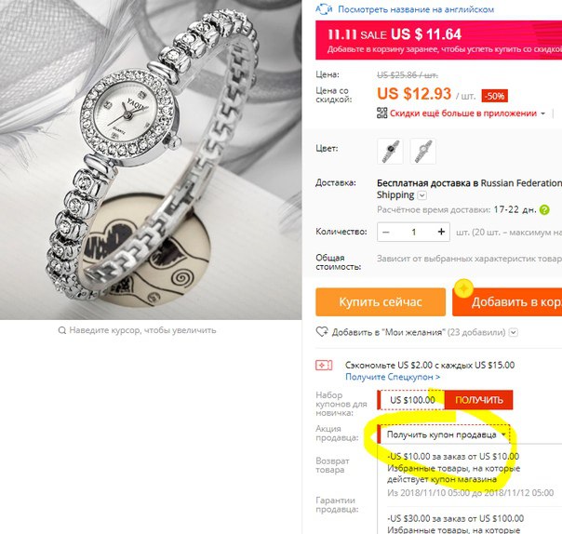The height and width of the screenshot is (534, 562).
Task: Click the ПОЛУЧИТЬ coupon button
Action: coord(479,400)
